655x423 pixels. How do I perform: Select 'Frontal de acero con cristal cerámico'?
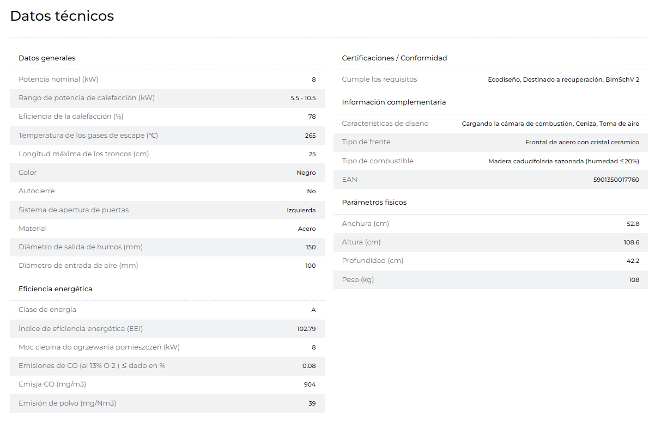click(x=583, y=142)
